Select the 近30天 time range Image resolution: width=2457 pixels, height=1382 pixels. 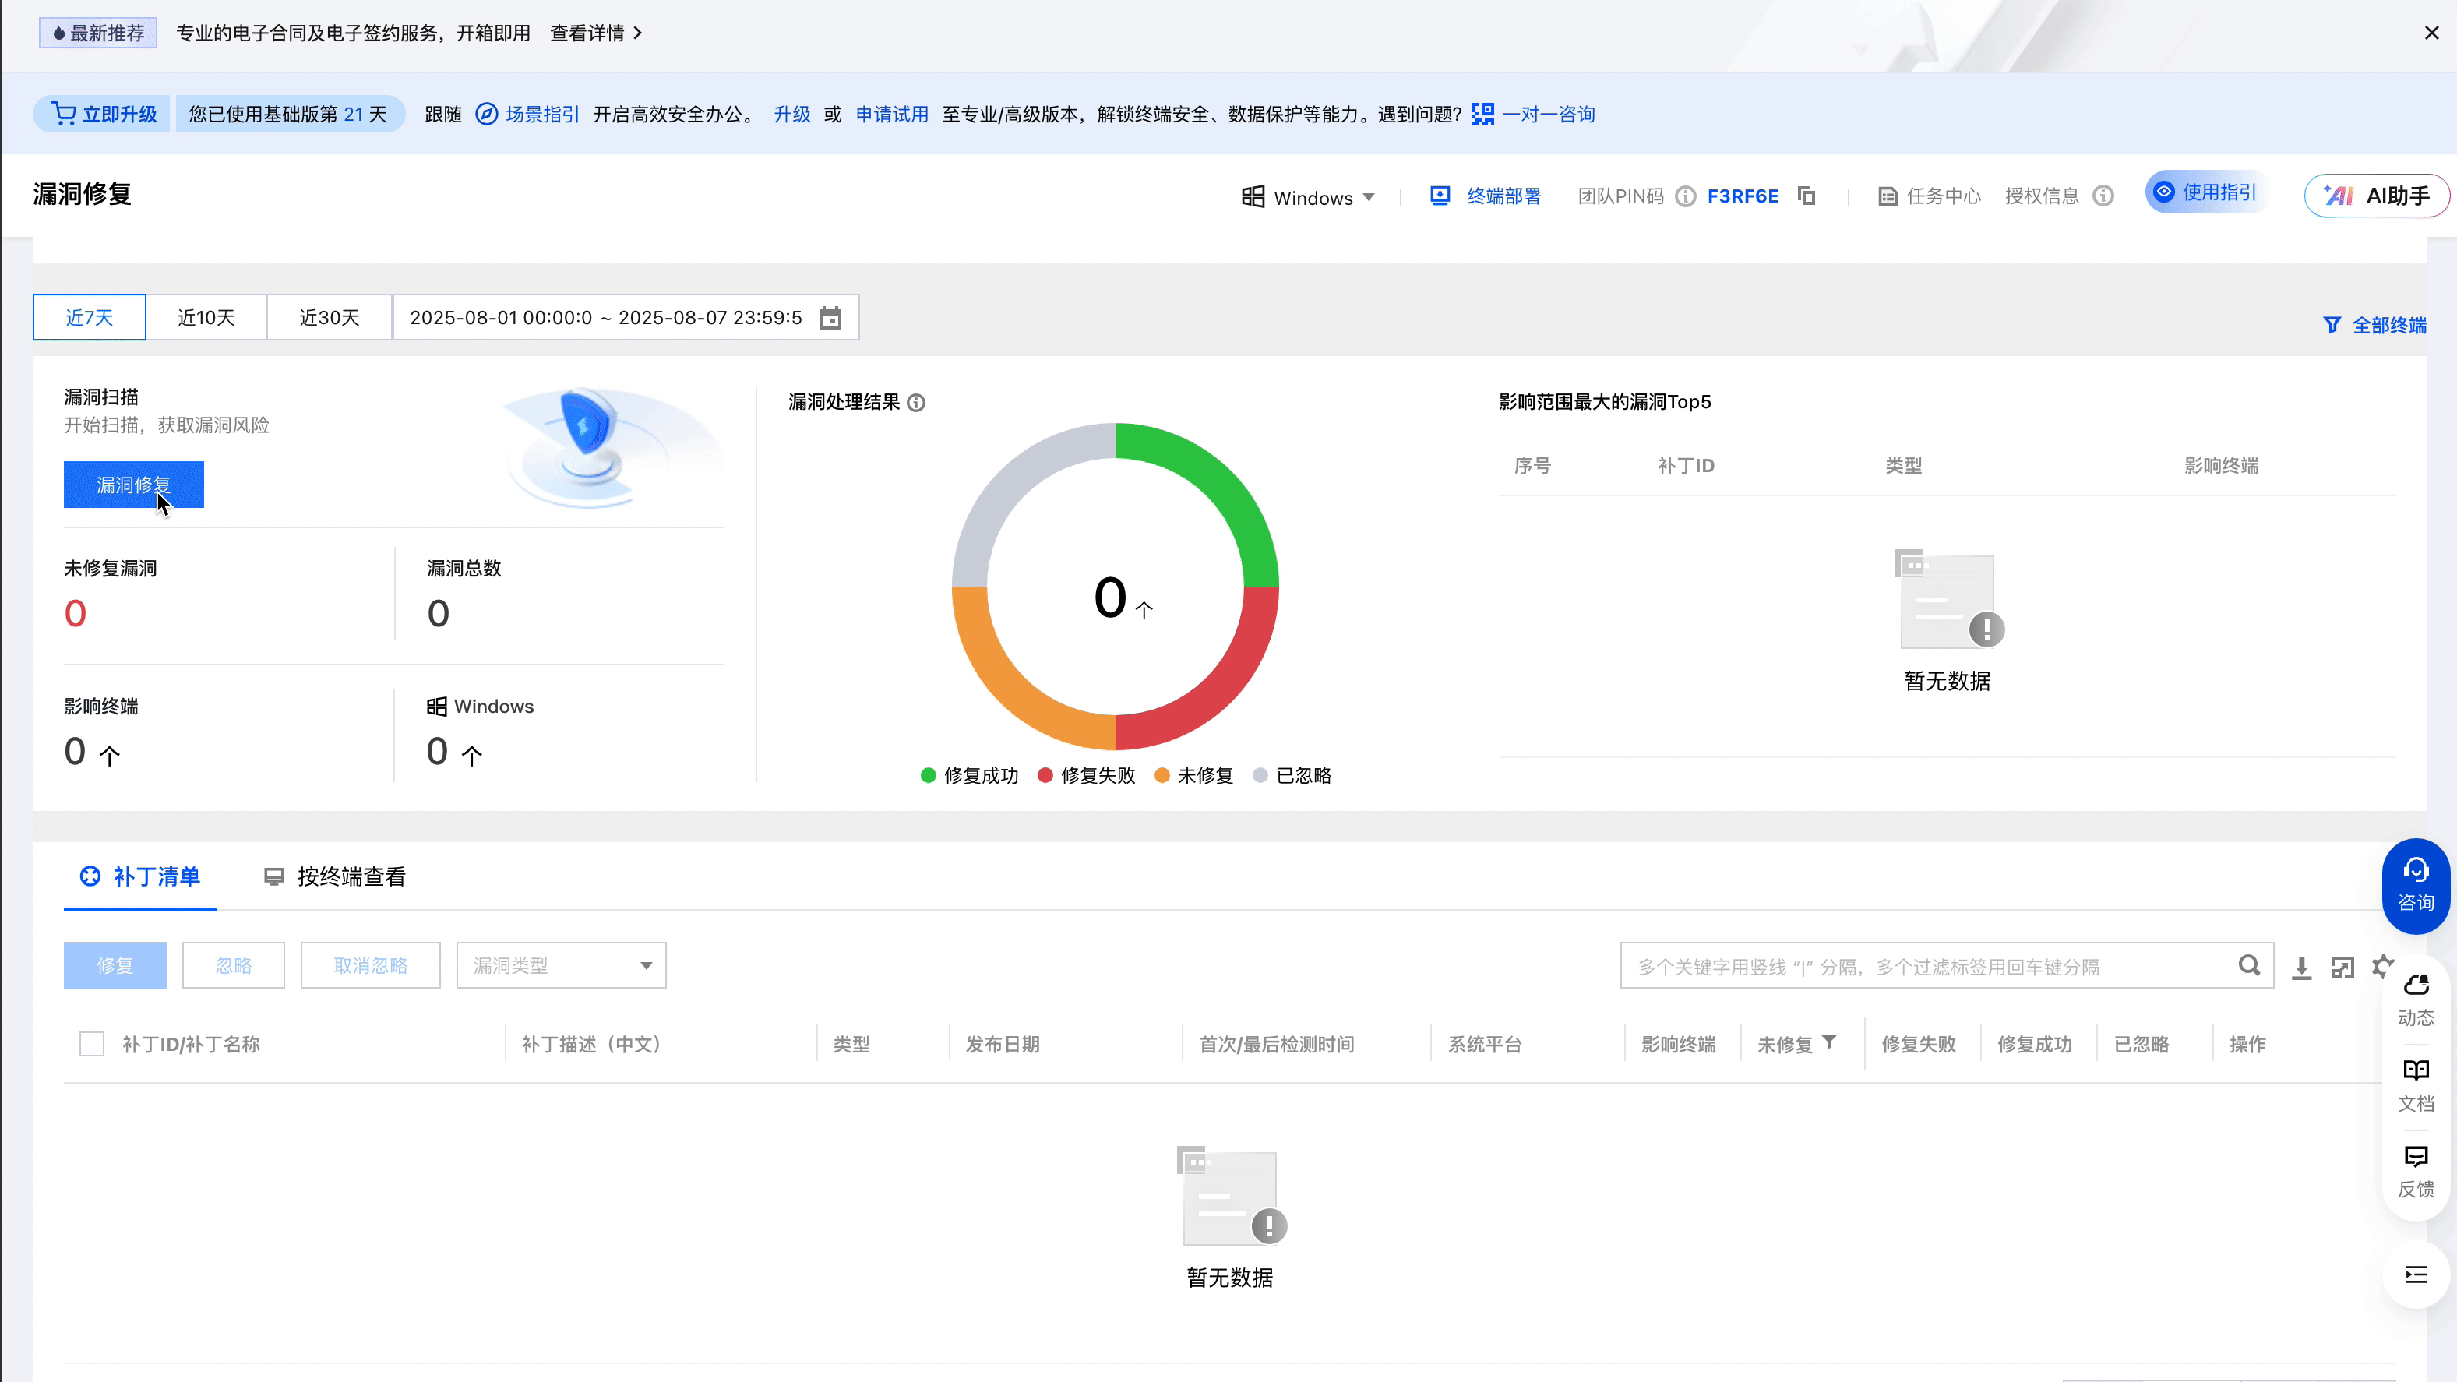click(x=329, y=318)
